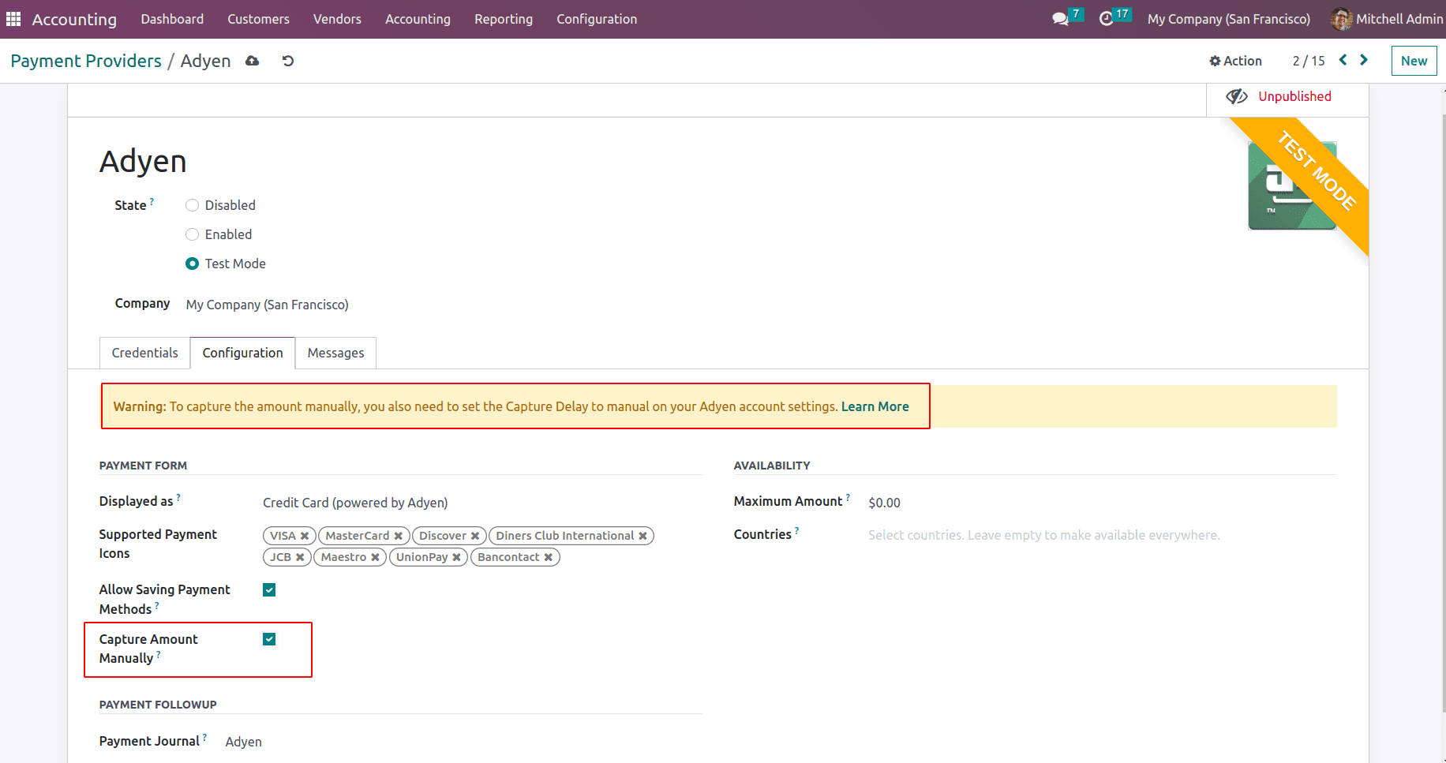The height and width of the screenshot is (763, 1446).
Task: Open the Action dropdown menu
Action: coord(1235,61)
